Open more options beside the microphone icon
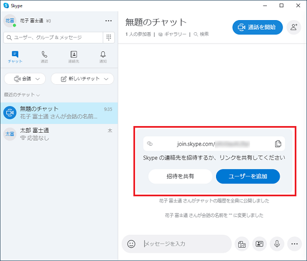 coord(295,244)
